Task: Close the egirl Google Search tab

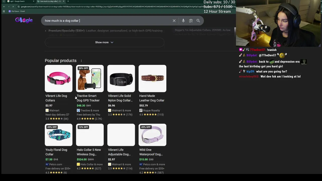Action: pyautogui.click(x=33, y=1)
